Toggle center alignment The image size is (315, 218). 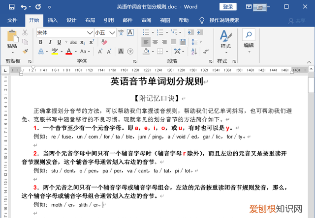pos(155,42)
